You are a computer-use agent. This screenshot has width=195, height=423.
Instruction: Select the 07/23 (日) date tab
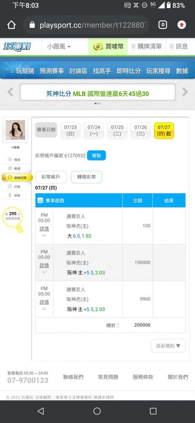(x=70, y=131)
